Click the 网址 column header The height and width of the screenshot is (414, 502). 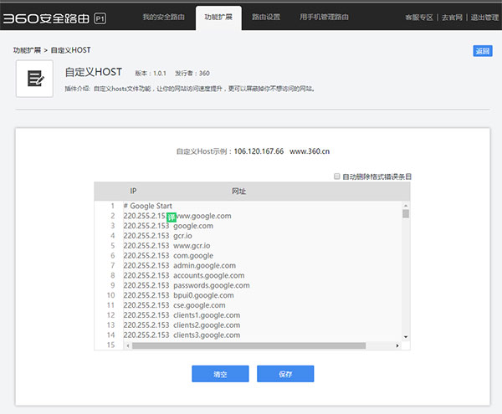pyautogui.click(x=238, y=191)
